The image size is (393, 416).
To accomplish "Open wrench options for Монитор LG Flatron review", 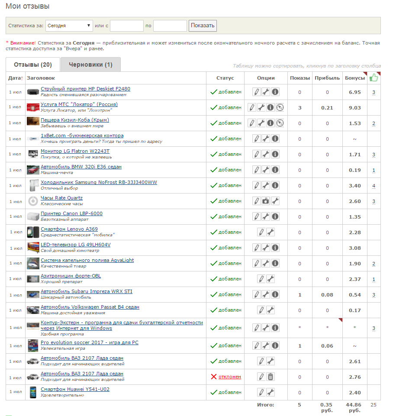I will coord(266,154).
